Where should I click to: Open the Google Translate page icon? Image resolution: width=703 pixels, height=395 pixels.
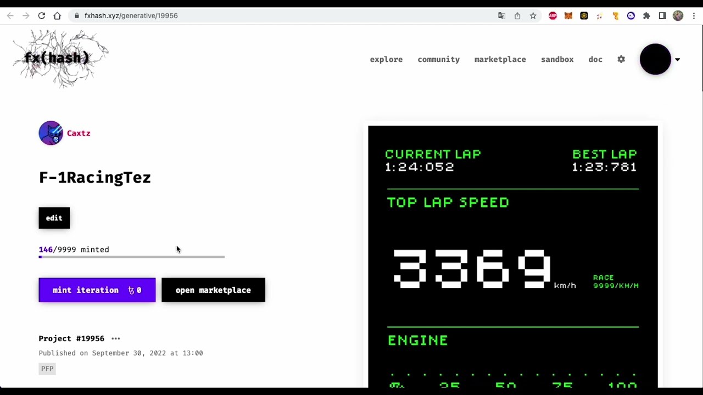(x=501, y=16)
